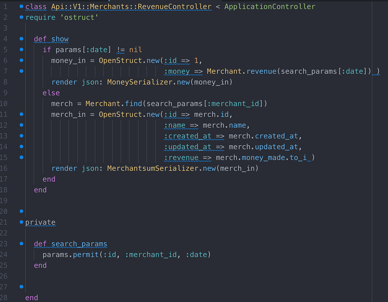388x302 pixels.
Task: Select line number 10 in the gutter
Action: pyautogui.click(x=5, y=103)
